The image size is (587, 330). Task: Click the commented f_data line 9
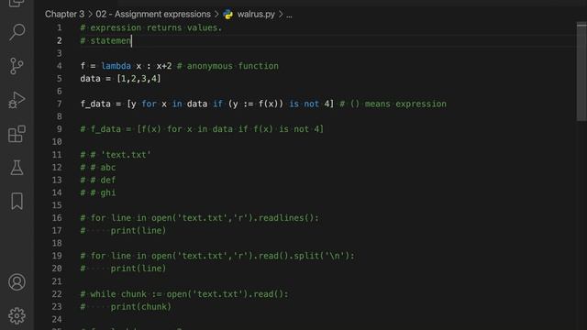click(202, 129)
